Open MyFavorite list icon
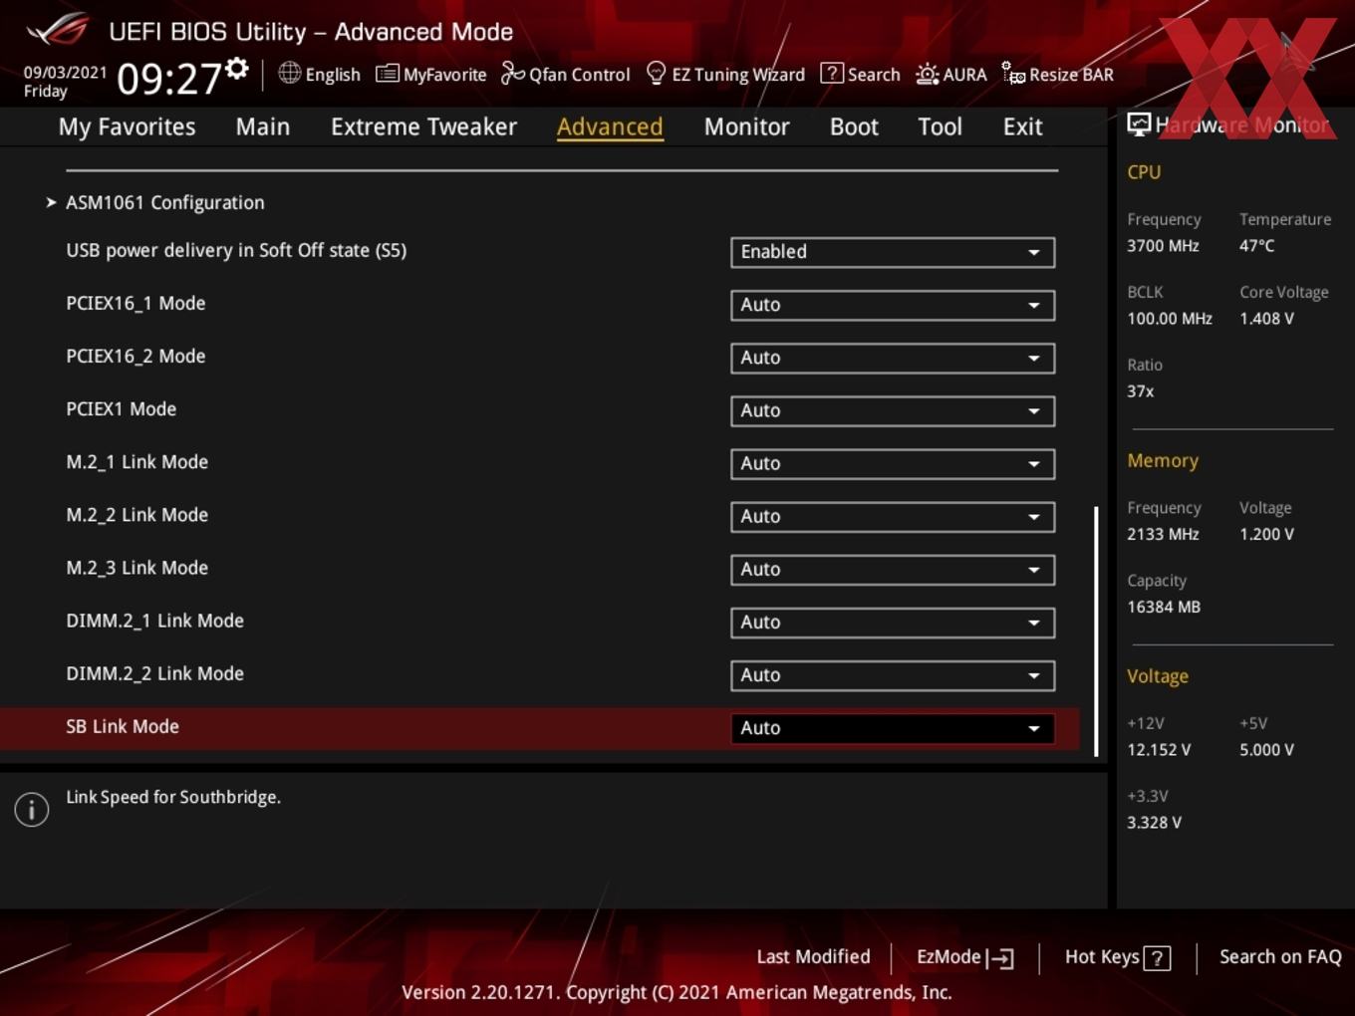 pyautogui.click(x=387, y=74)
